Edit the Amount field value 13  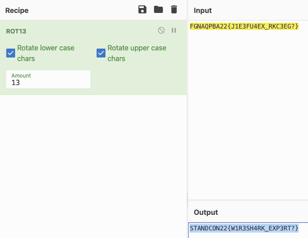coord(49,79)
